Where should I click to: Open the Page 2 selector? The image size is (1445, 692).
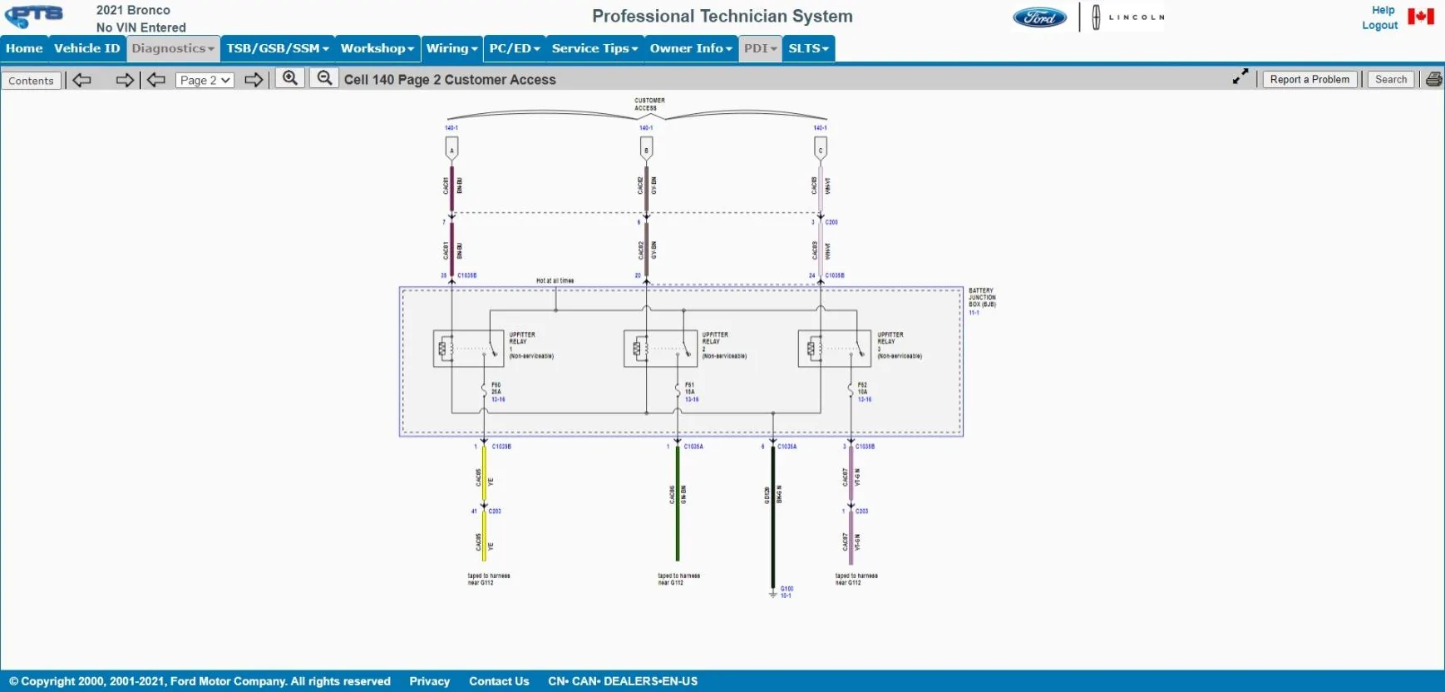pyautogui.click(x=205, y=80)
